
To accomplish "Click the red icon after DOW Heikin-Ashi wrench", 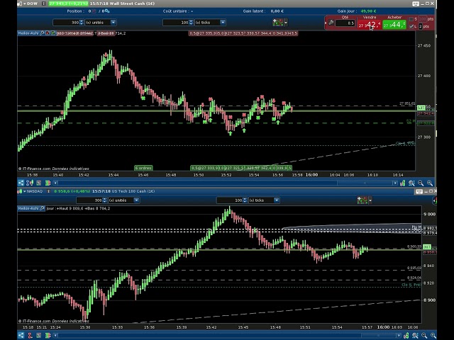I will coord(48,33).
